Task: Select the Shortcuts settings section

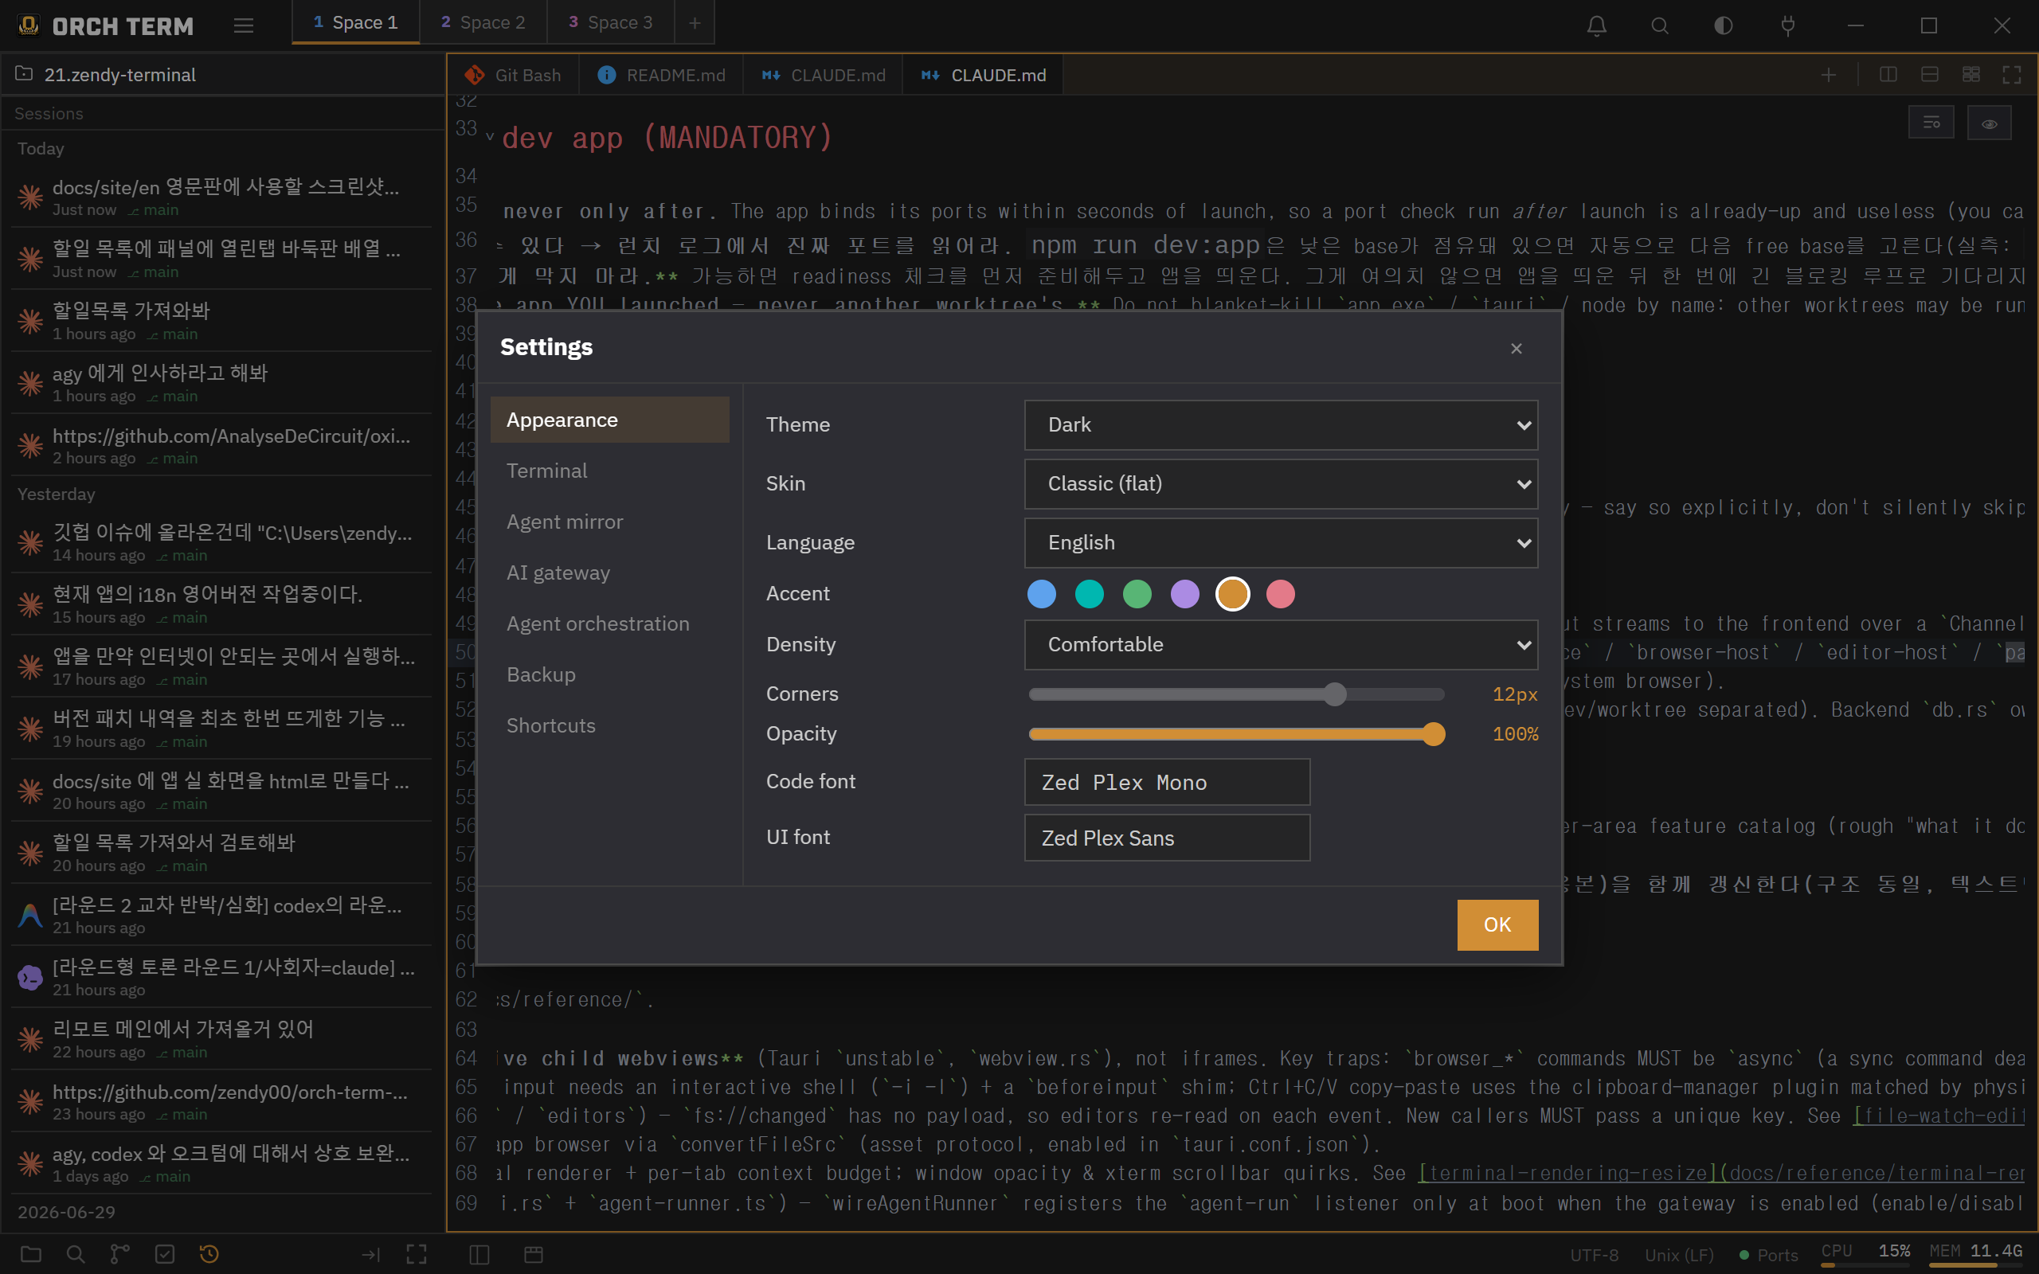Action: (610, 725)
